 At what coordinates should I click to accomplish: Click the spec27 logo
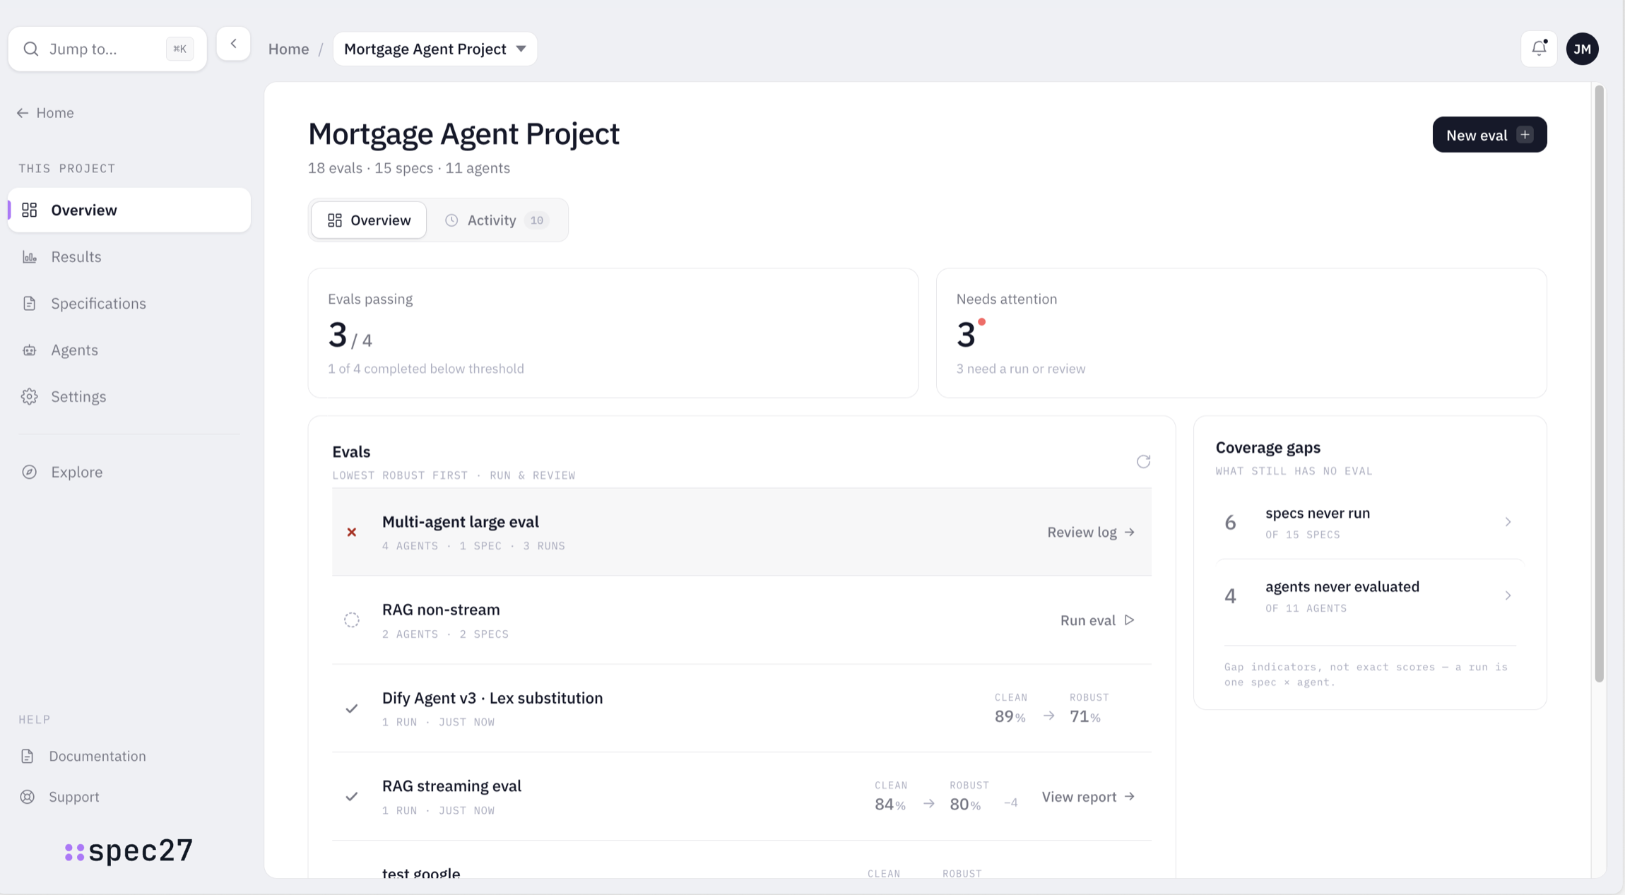click(129, 850)
